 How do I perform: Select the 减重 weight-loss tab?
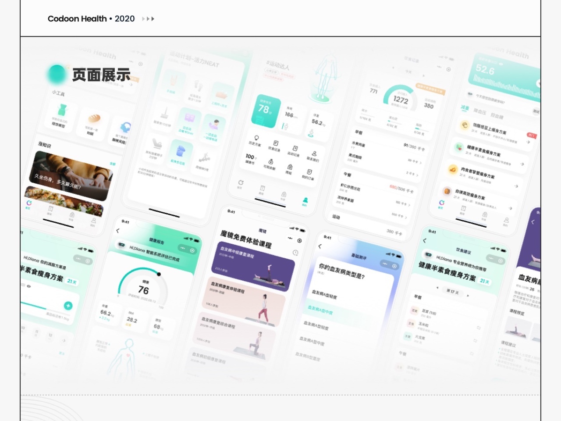click(465, 108)
